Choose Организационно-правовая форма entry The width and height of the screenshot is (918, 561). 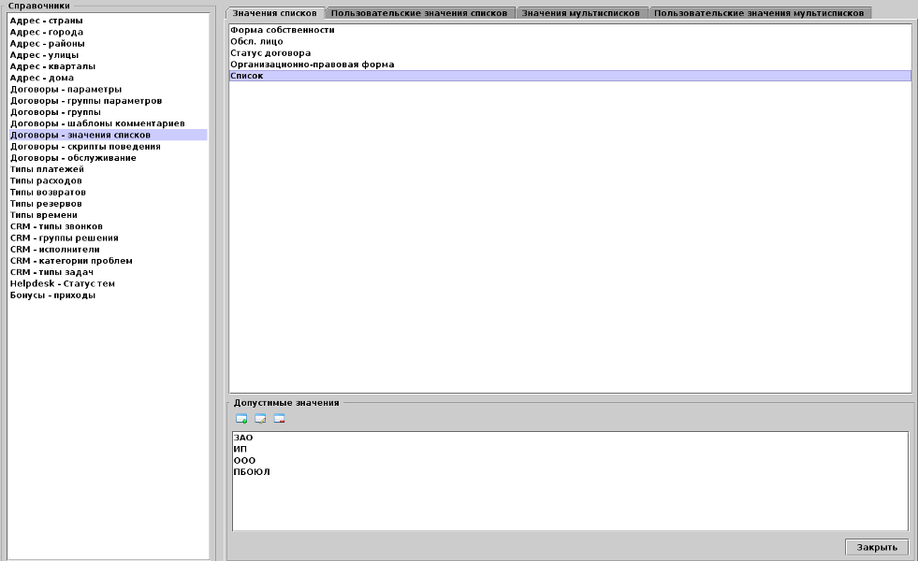click(x=312, y=65)
